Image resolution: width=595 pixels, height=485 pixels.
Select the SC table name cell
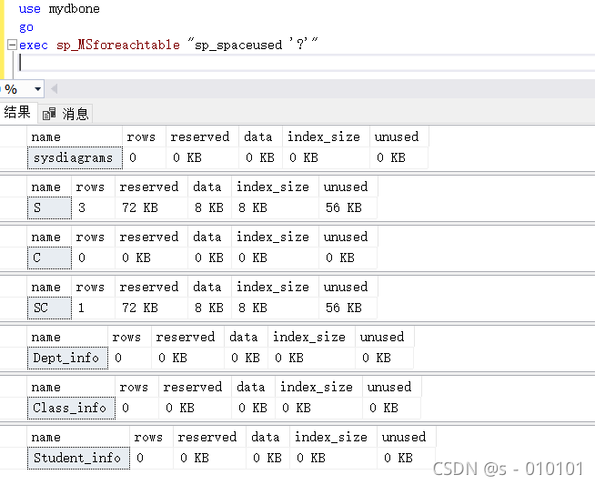coord(49,308)
